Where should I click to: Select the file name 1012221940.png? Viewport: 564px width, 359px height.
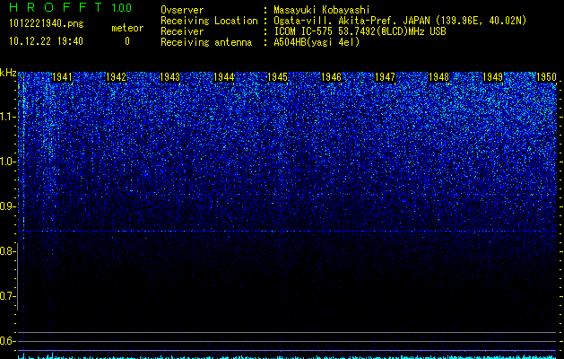(47, 23)
